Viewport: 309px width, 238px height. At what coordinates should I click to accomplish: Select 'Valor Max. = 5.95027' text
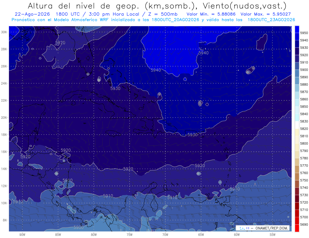265,14
